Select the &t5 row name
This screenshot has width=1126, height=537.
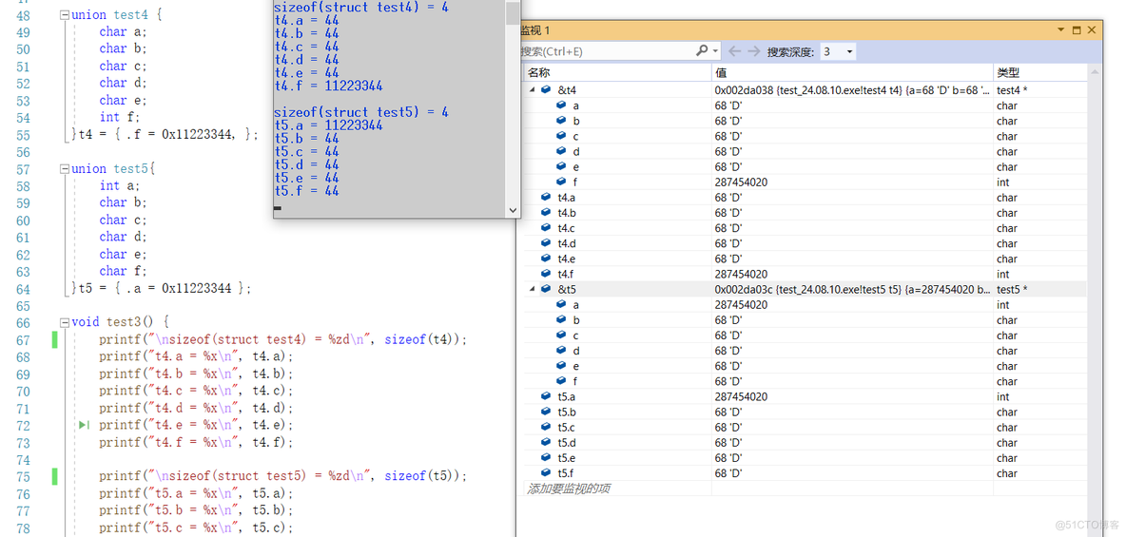pos(567,289)
